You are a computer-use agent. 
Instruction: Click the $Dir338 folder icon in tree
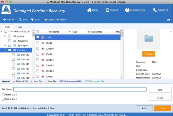[x=19, y=73]
